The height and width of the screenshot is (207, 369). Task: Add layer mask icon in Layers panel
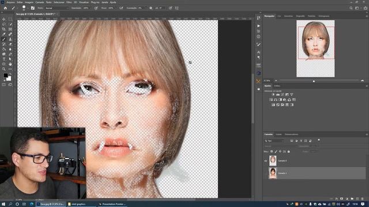point(342,199)
